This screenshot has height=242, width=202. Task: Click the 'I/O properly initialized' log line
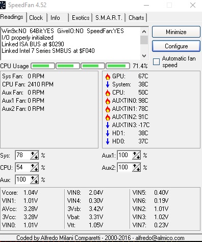click(x=28, y=38)
